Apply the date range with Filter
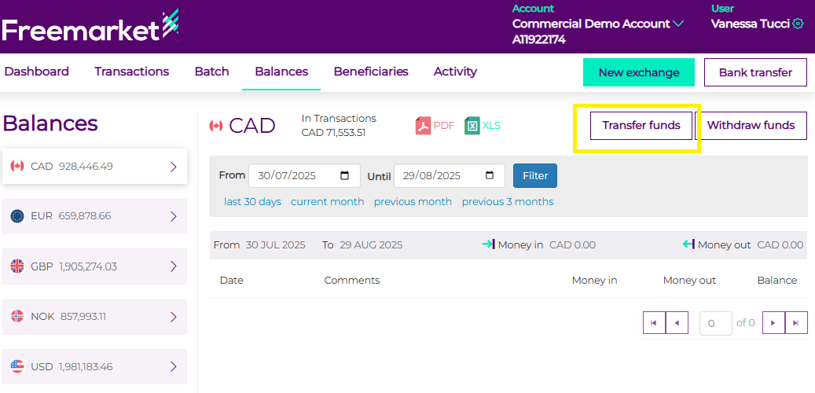815x393 pixels. tap(534, 176)
